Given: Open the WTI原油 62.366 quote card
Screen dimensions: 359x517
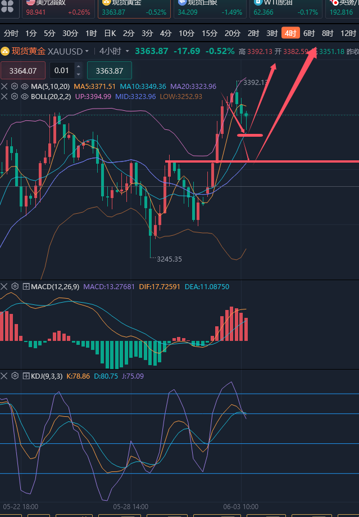Looking at the screenshot, I should (286, 9).
